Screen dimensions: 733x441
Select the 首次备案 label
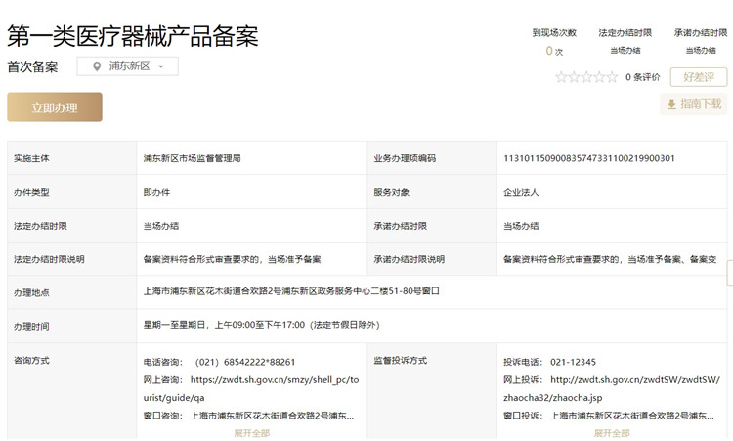point(32,66)
